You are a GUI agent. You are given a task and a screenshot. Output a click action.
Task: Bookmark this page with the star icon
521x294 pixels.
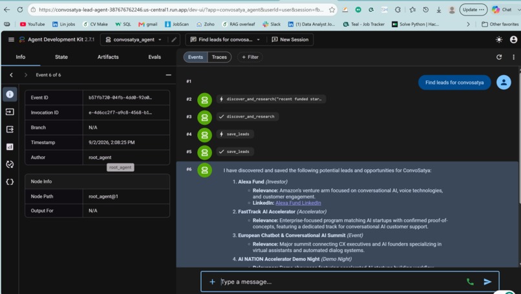click(332, 10)
